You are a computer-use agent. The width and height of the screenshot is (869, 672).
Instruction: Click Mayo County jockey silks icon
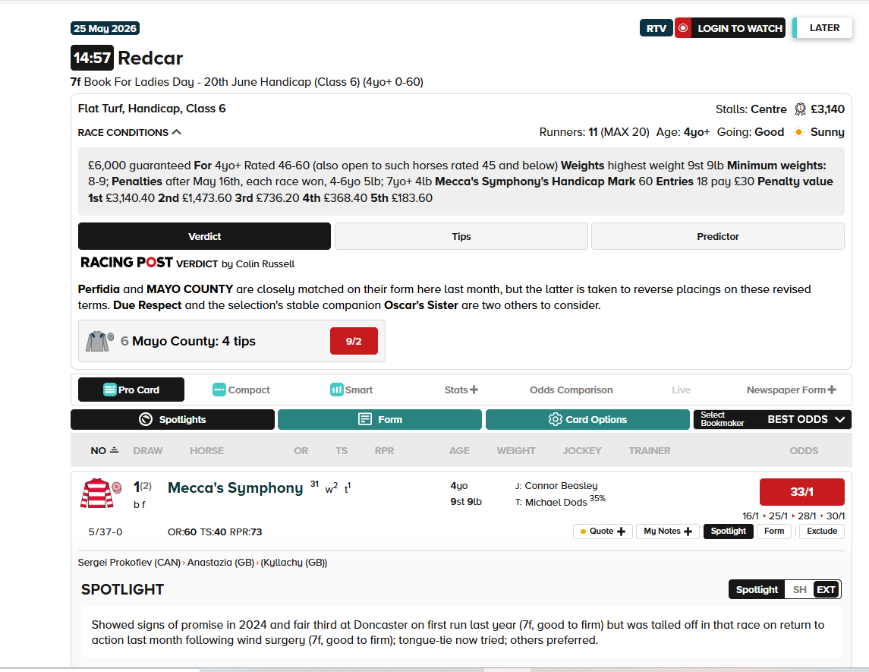tap(99, 341)
